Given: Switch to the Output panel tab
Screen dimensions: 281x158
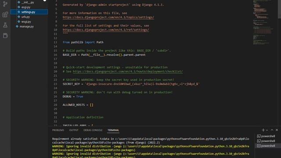Looking at the screenshot, I should [74, 130].
